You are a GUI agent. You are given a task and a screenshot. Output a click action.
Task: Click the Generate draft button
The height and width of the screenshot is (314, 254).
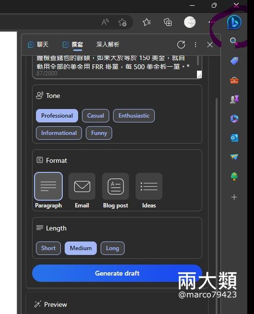(x=117, y=273)
